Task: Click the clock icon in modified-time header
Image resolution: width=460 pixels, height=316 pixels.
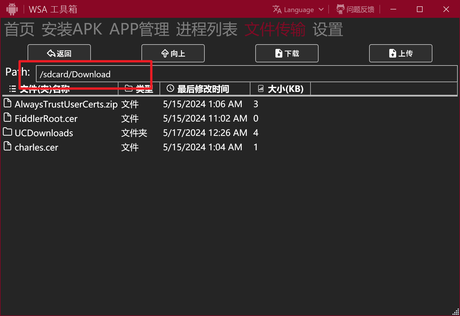Action: click(x=170, y=88)
